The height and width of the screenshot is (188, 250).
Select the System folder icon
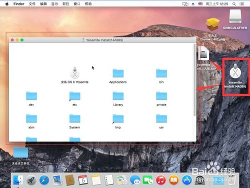(x=74, y=118)
